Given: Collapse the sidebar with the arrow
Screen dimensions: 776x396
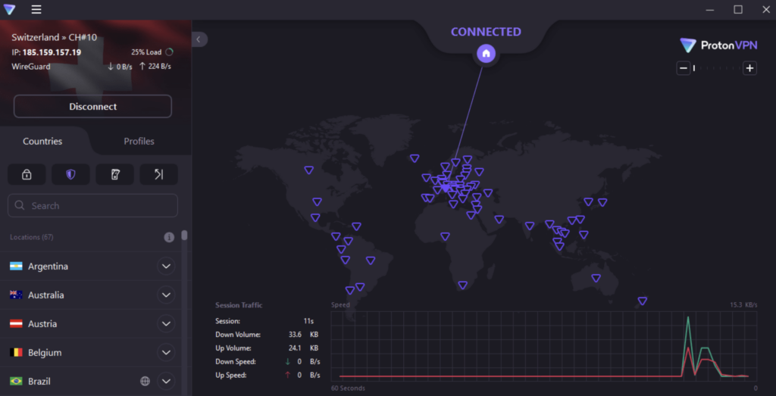Looking at the screenshot, I should pyautogui.click(x=199, y=39).
